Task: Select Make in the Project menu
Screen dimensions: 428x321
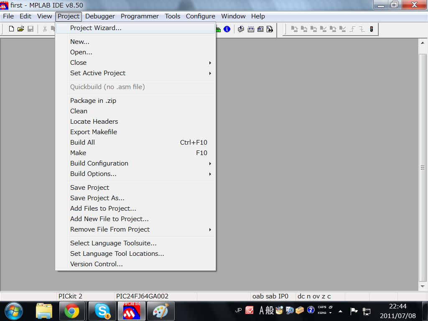Action: pos(135,153)
